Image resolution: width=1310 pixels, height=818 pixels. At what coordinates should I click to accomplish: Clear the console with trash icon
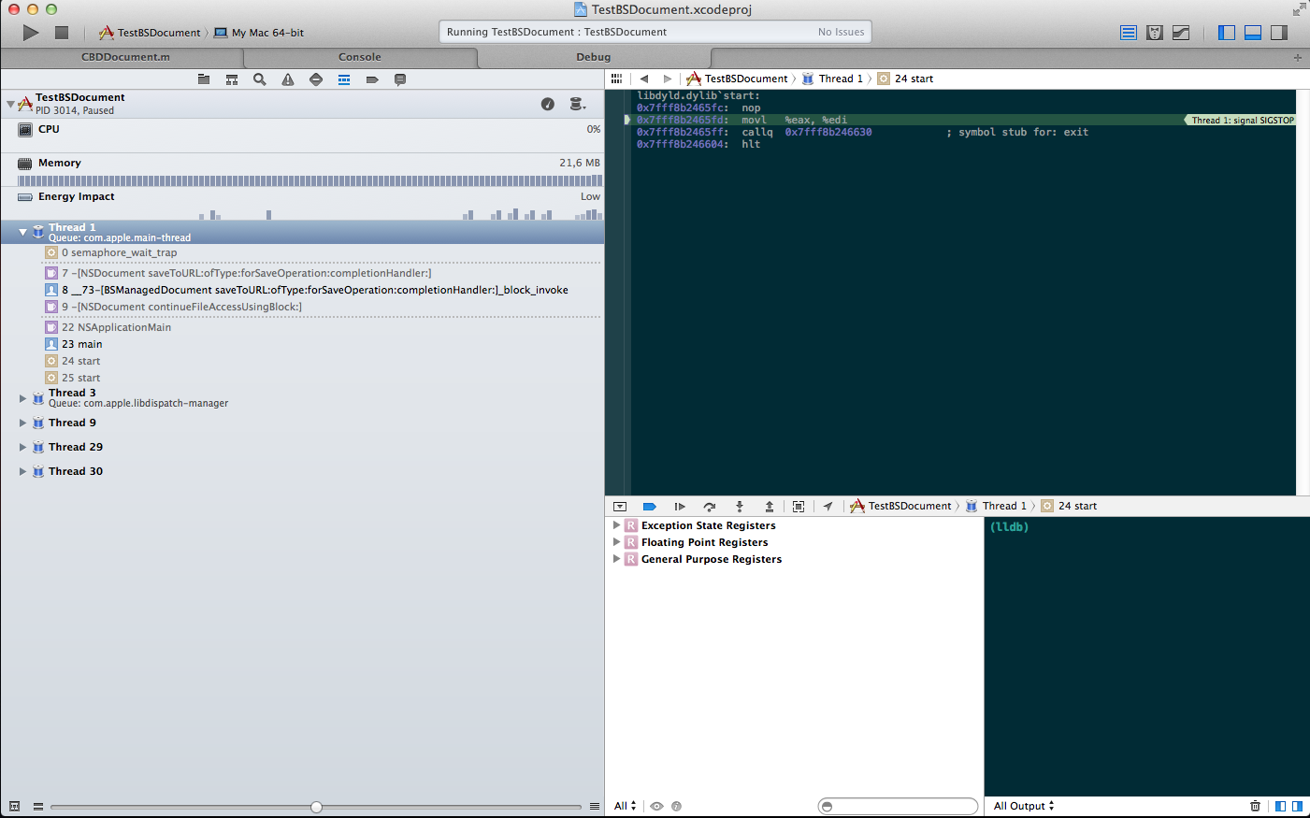click(x=1255, y=806)
